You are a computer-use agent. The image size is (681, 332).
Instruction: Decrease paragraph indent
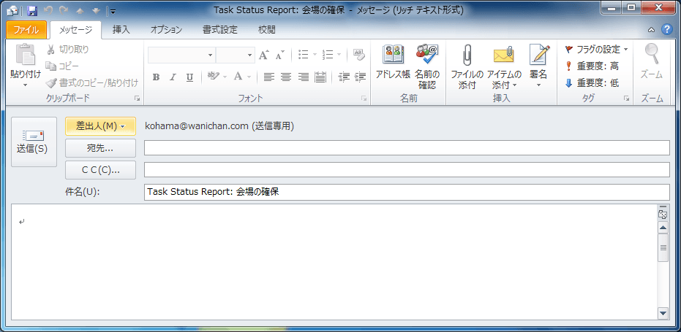(x=344, y=77)
